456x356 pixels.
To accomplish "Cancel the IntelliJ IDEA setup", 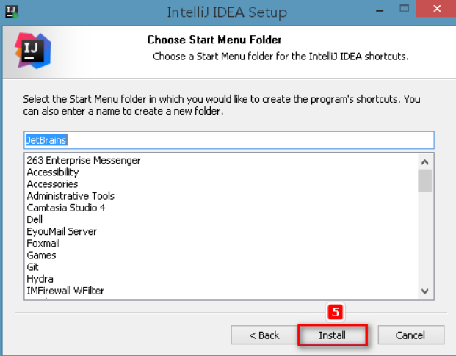I will pyautogui.click(x=410, y=335).
